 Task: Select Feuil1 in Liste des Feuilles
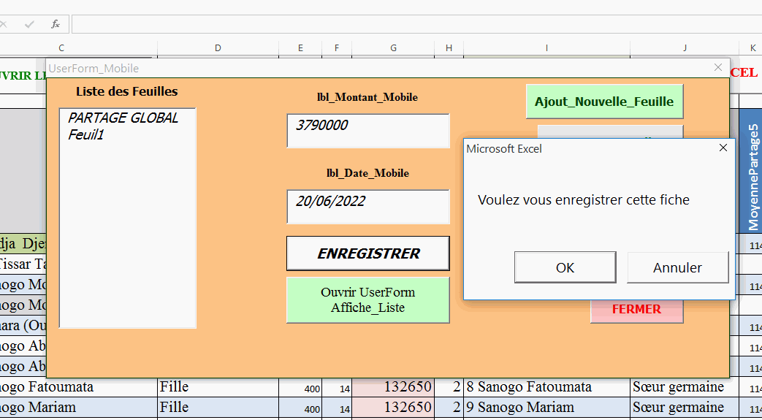point(85,134)
